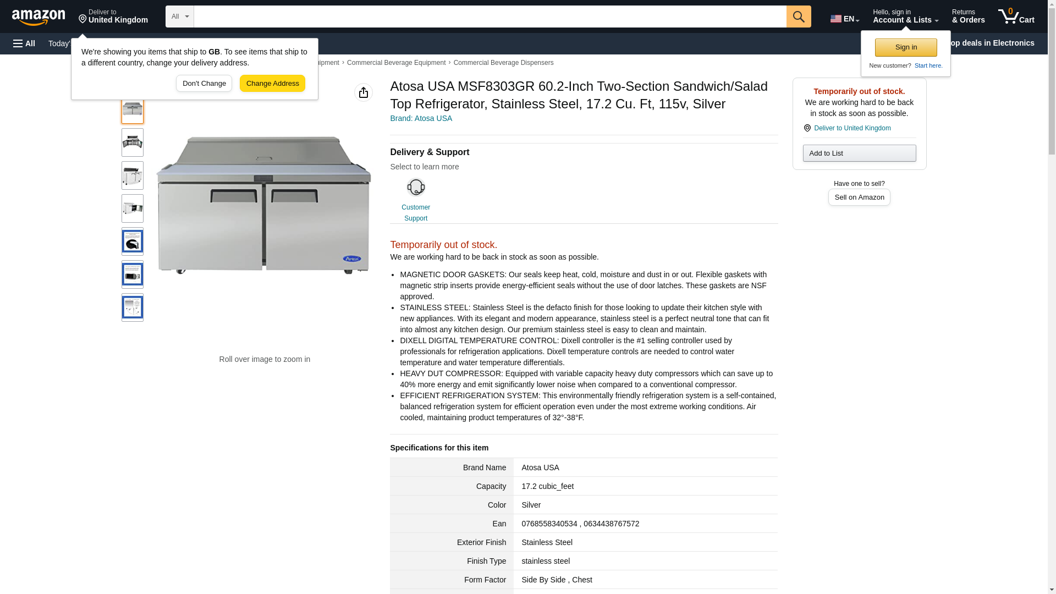Screen dimensions: 1056x594
Task: Click the Brand: Atosa USA link
Action: click(421, 118)
